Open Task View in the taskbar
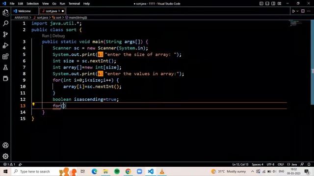The height and width of the screenshot is (176, 314). pos(83,172)
